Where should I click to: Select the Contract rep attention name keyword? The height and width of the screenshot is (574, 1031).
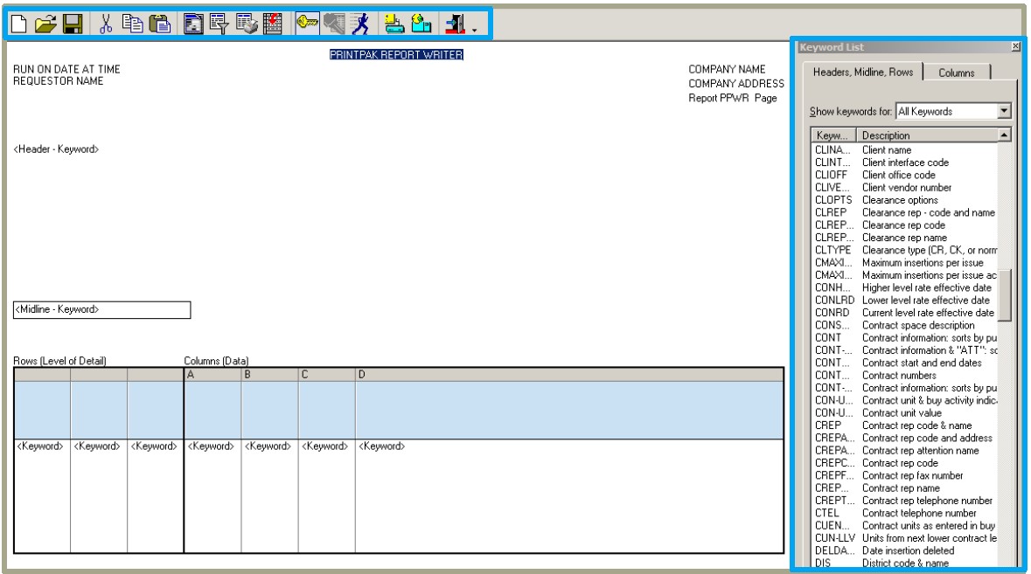coord(905,450)
